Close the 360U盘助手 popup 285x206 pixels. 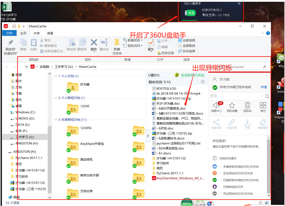(239, 4)
